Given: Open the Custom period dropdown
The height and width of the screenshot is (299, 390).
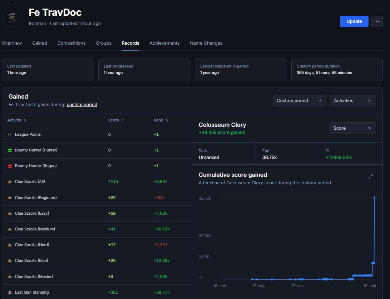Looking at the screenshot, I should [299, 101].
